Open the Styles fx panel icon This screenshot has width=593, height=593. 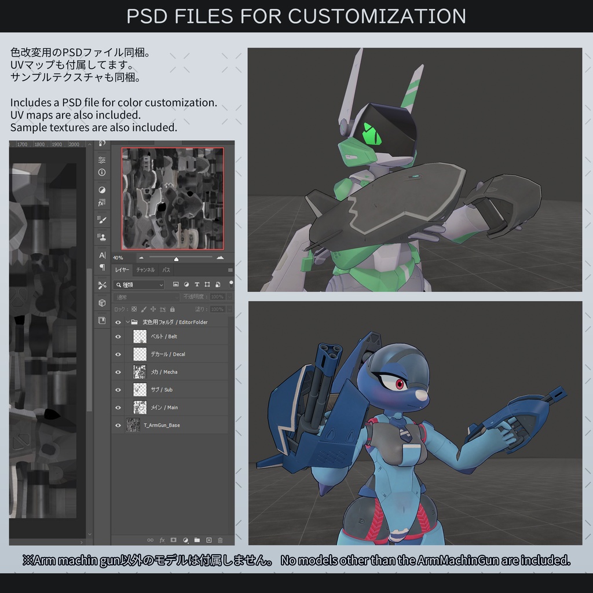click(102, 203)
